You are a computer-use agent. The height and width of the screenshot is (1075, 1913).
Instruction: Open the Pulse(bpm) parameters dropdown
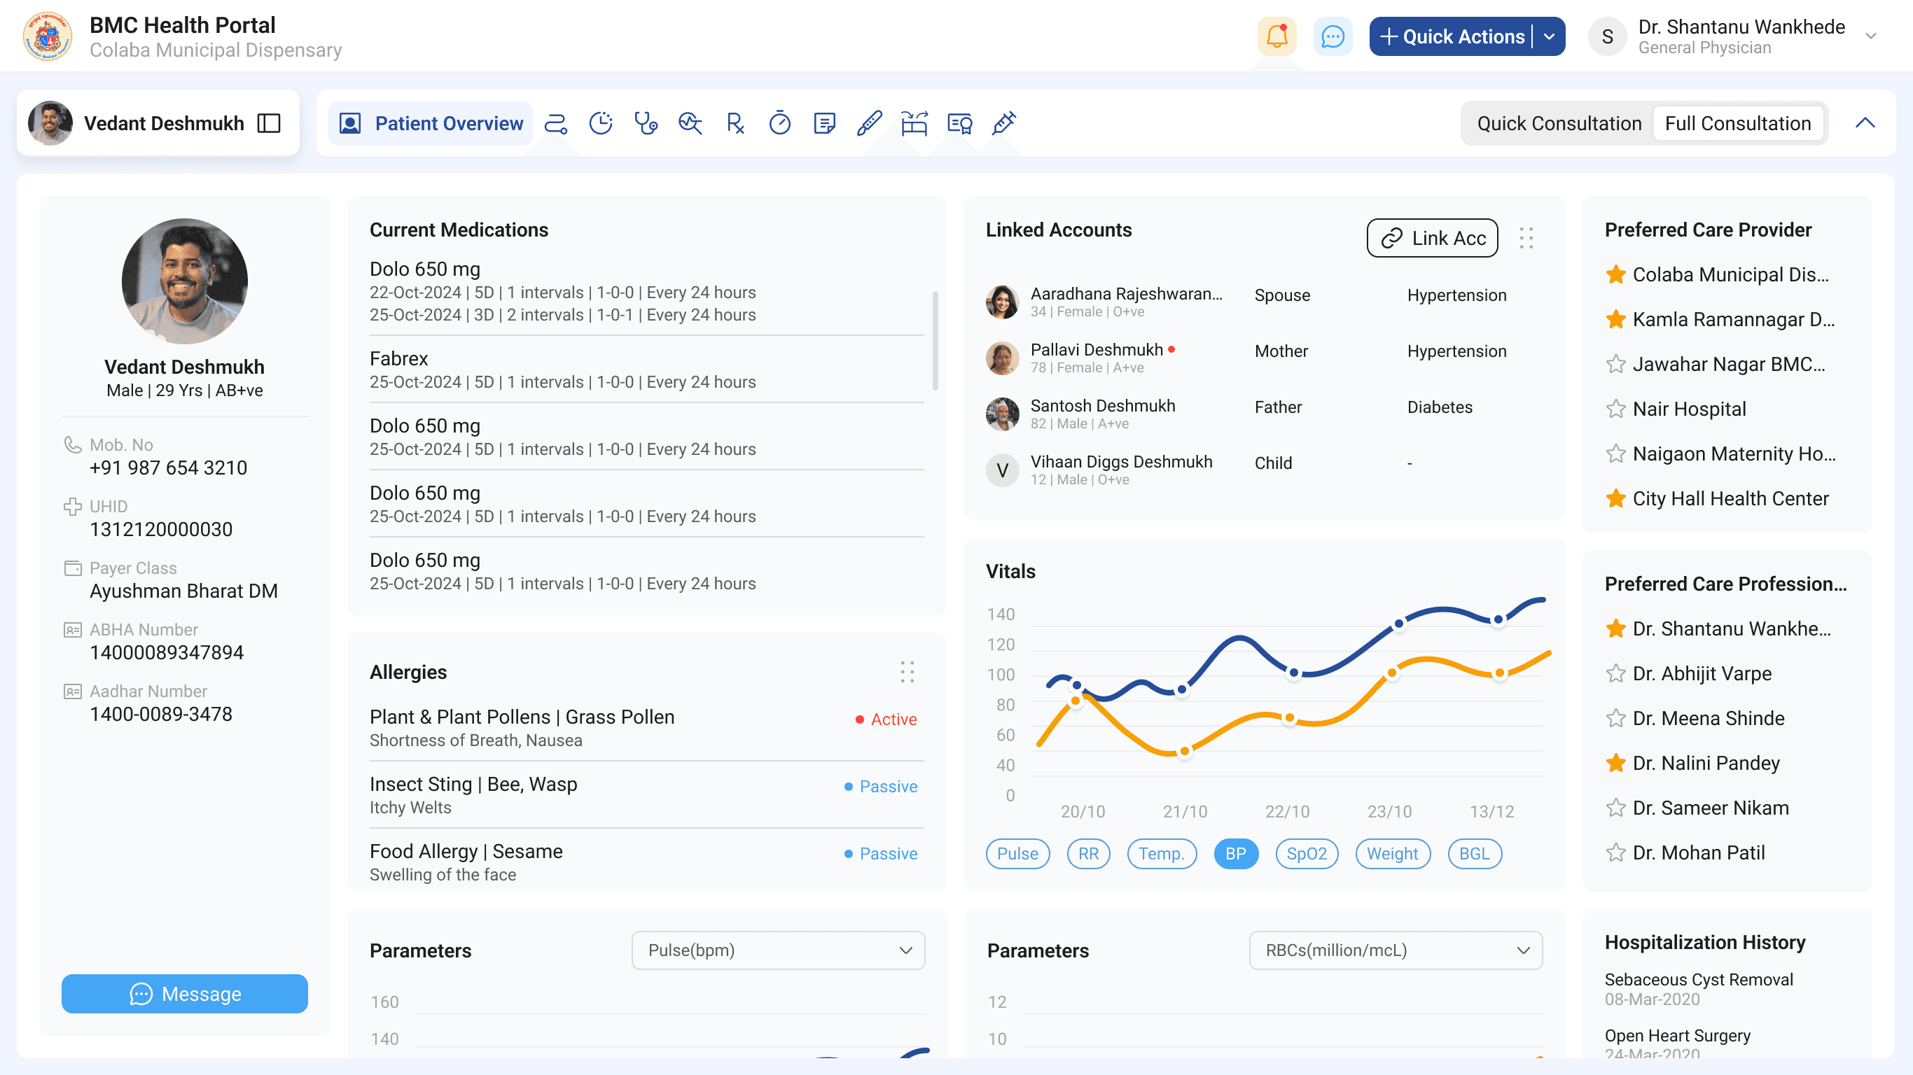777,950
